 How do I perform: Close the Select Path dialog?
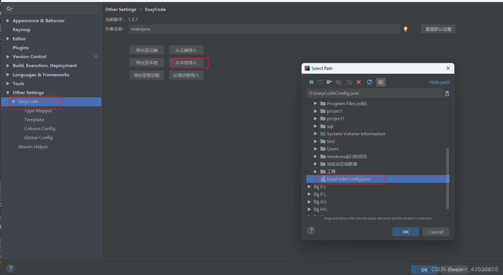(x=448, y=68)
